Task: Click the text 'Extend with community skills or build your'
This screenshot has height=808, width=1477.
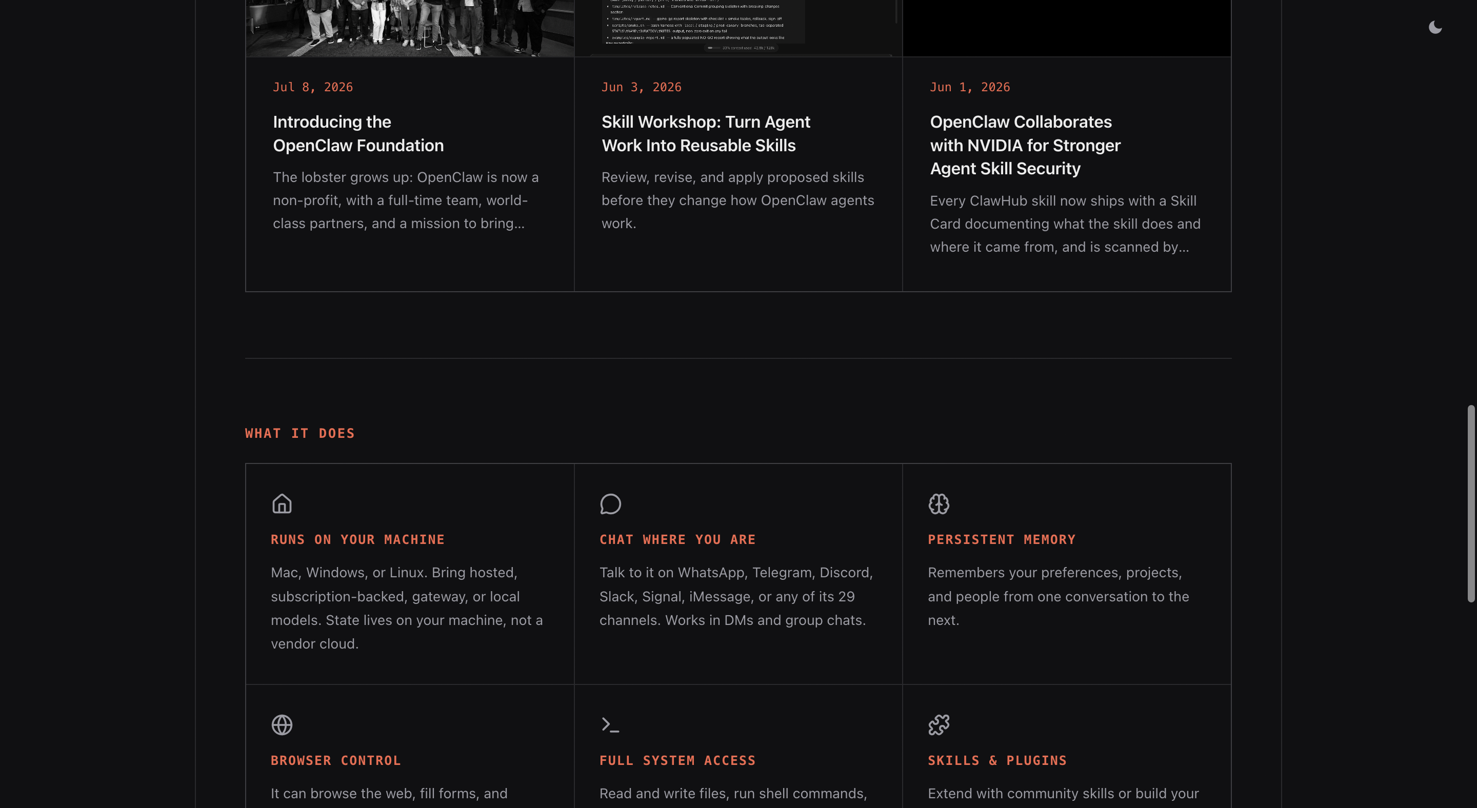Action: click(x=1064, y=794)
